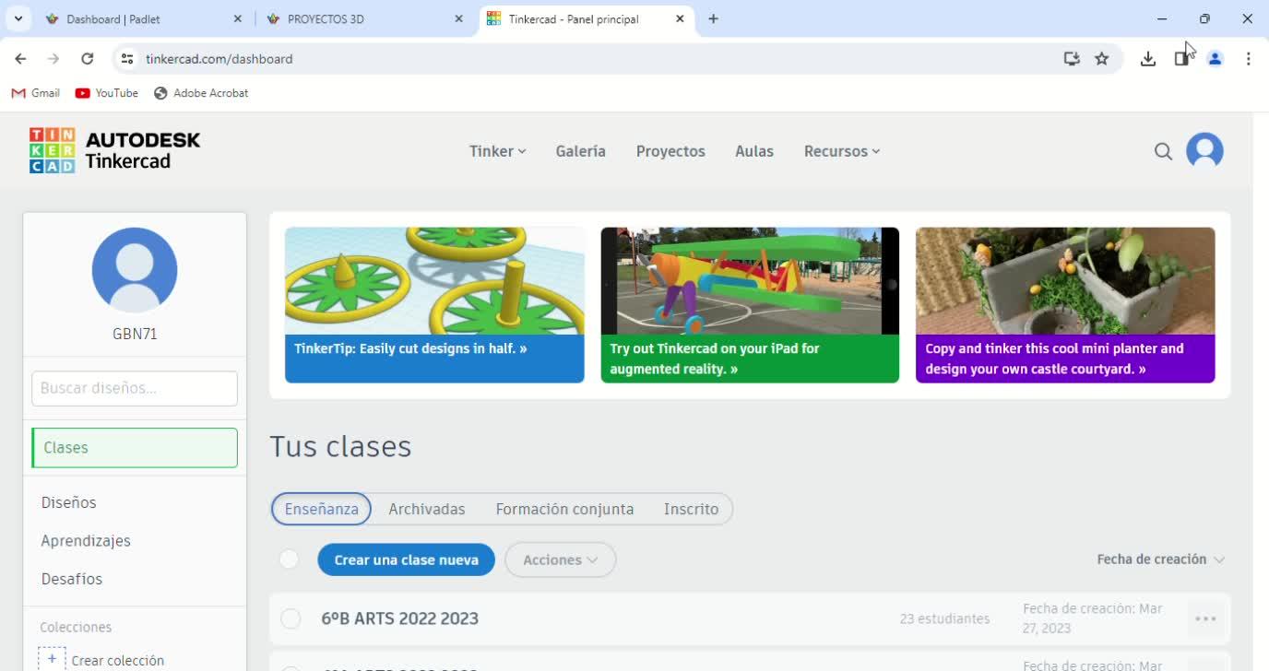Screen dimensions: 1269x671
Task: Click the Autodesk Tinkercad logo
Action: [115, 151]
